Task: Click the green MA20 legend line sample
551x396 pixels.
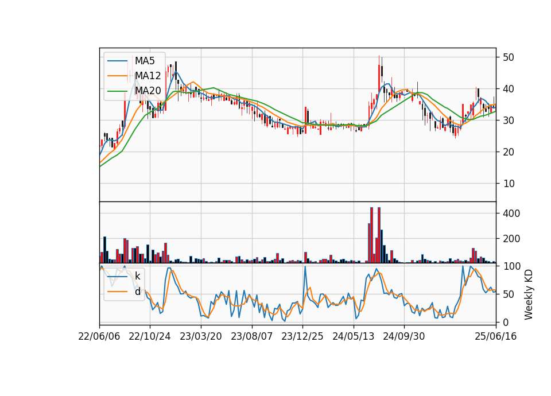Action: 117,91
